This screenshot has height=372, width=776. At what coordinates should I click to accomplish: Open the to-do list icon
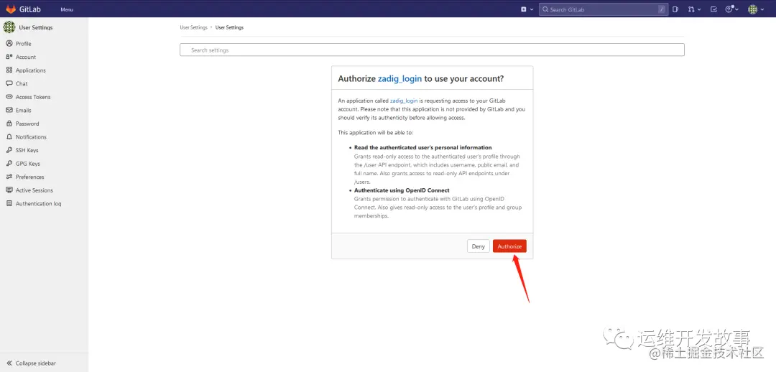(x=713, y=9)
